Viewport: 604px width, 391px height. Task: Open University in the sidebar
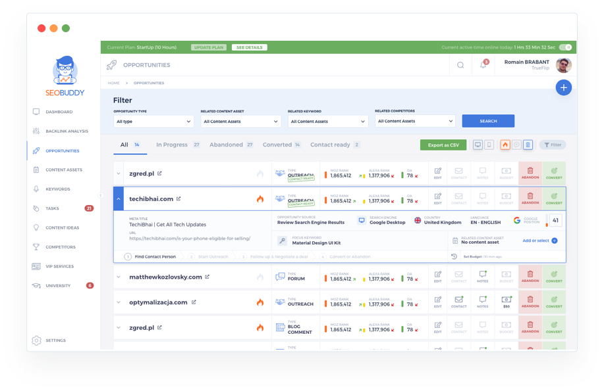63,286
